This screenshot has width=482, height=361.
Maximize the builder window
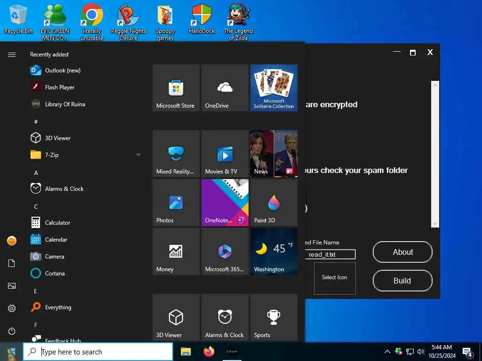click(413, 53)
